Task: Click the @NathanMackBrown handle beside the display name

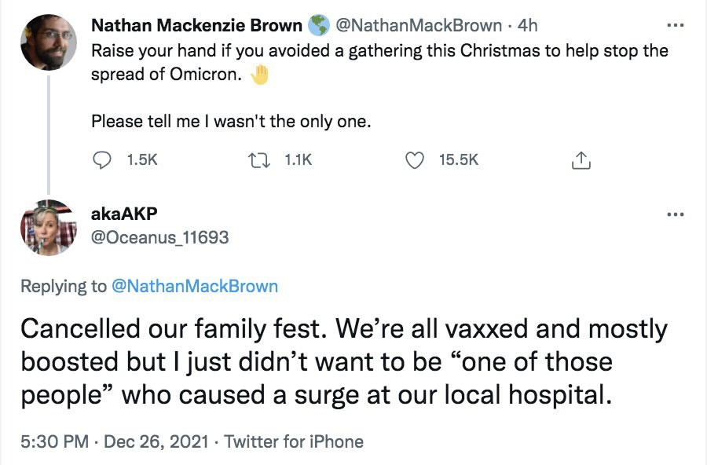Action: point(419,25)
